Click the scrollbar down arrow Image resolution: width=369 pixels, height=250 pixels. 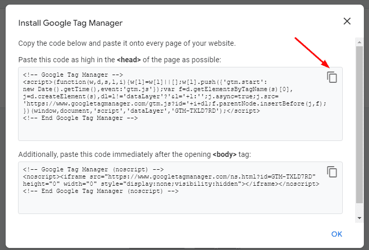click(359, 218)
